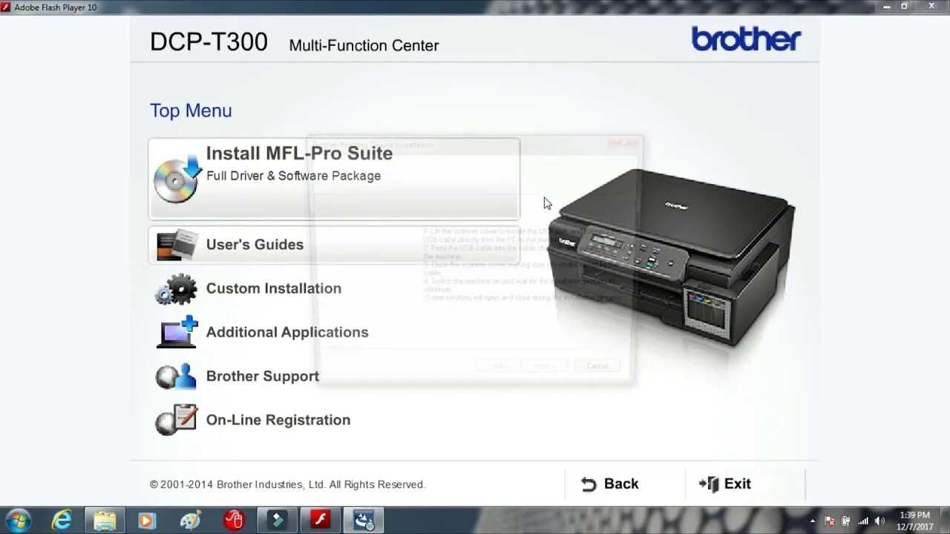
Task: Show hidden system tray icons
Action: point(813,521)
